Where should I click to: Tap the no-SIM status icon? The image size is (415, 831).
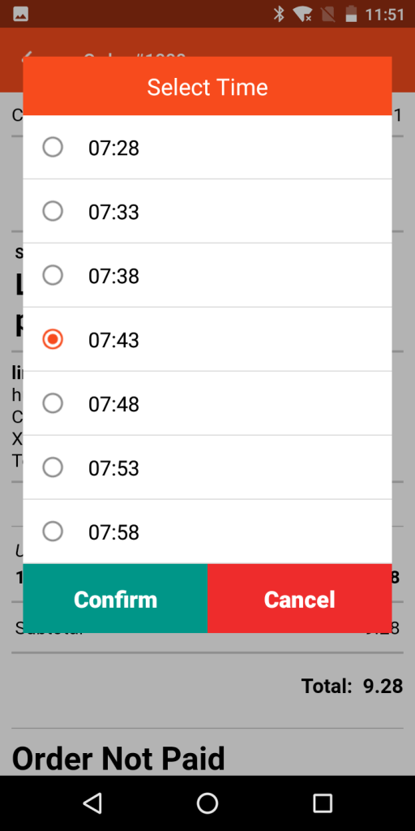328,14
